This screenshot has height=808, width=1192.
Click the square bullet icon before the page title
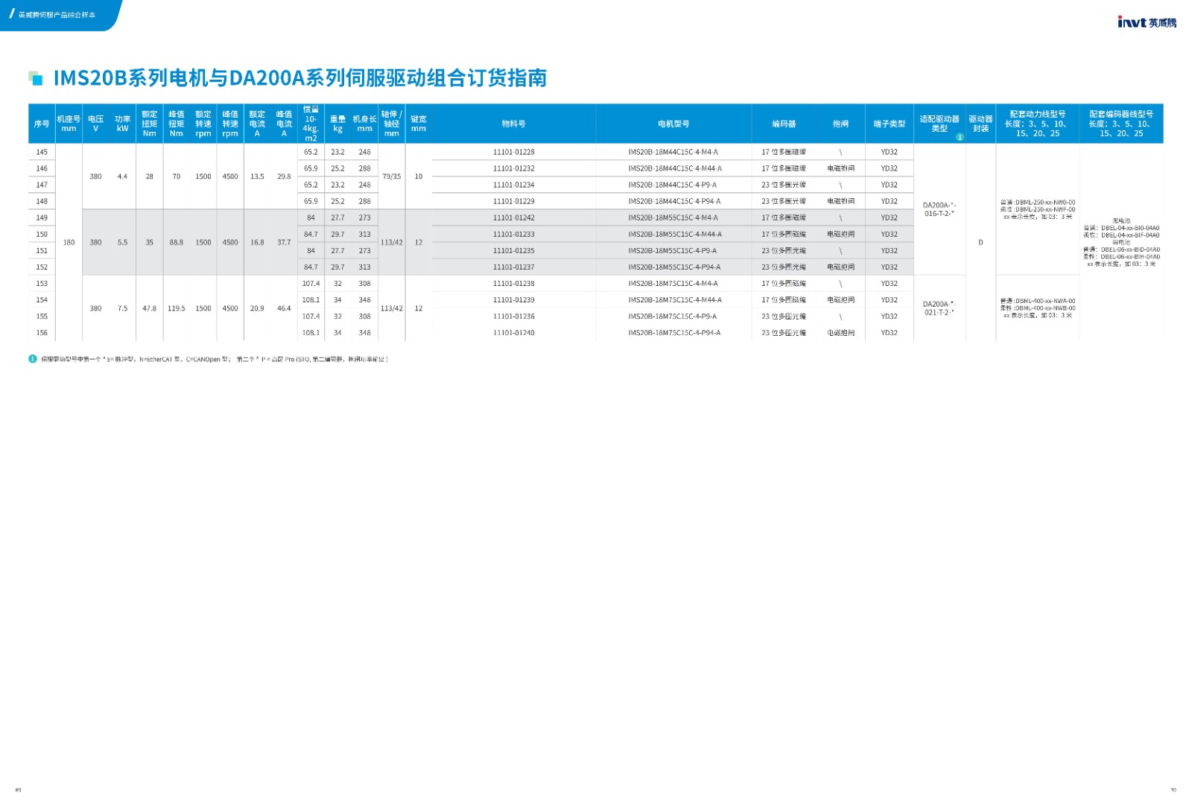pyautogui.click(x=35, y=78)
